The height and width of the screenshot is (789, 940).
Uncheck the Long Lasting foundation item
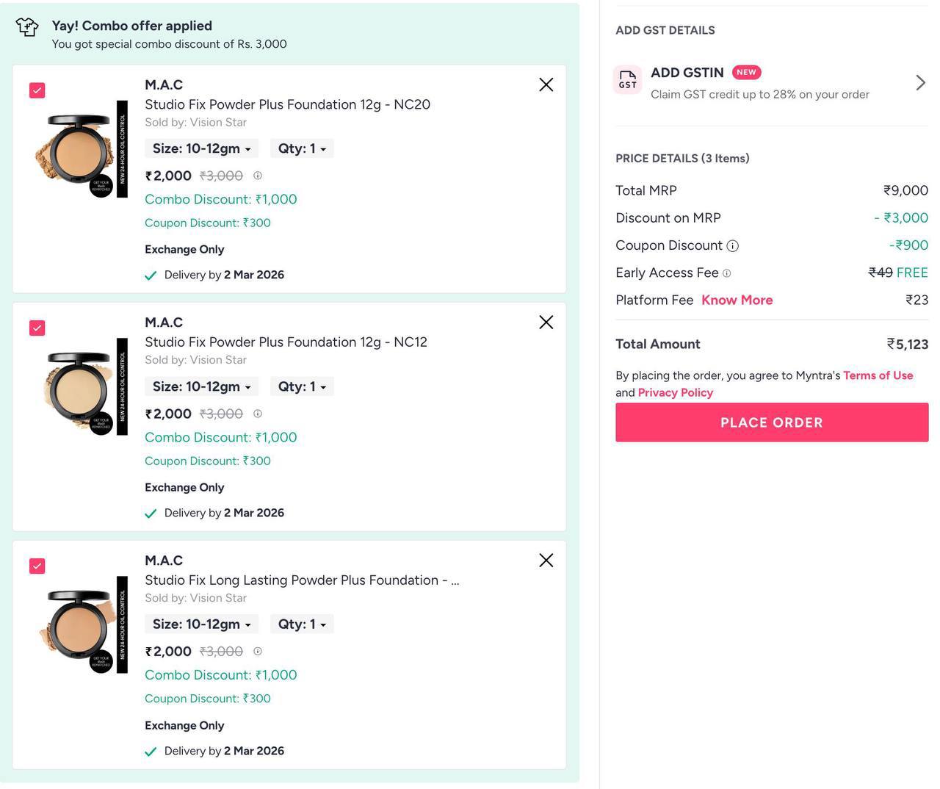37,566
